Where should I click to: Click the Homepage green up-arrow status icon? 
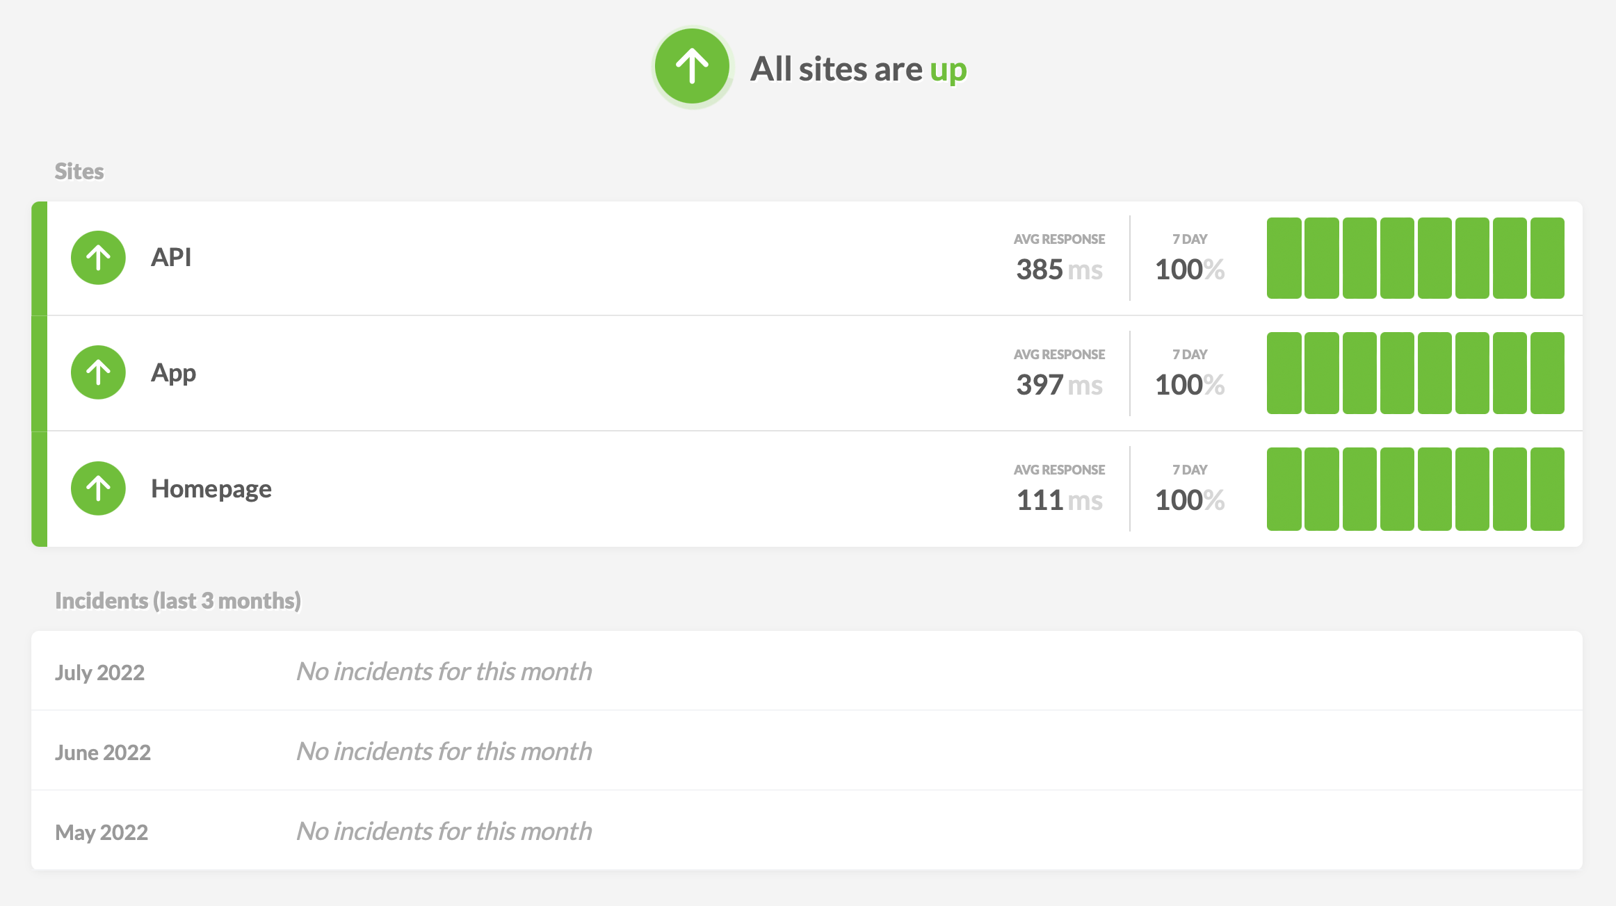98,488
